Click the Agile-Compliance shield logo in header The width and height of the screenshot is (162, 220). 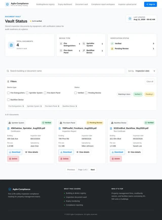click(x=7, y=4)
